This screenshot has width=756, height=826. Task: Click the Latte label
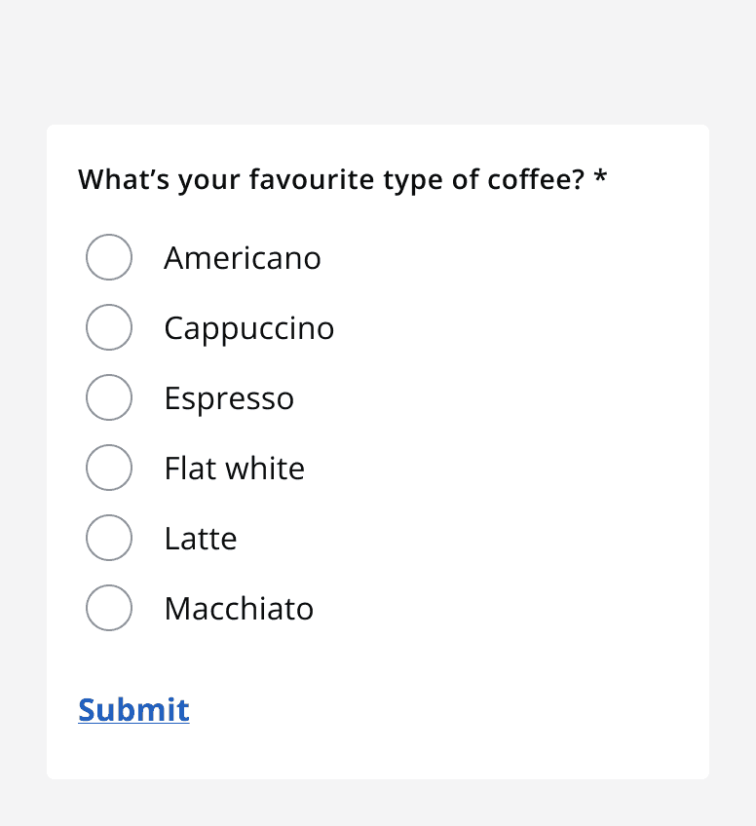tap(201, 538)
